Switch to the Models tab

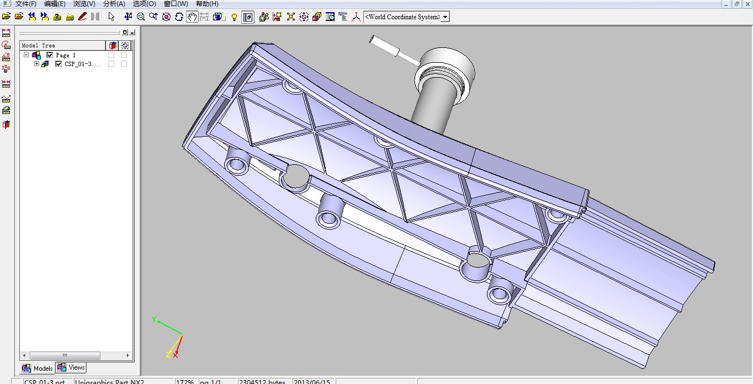[38, 368]
